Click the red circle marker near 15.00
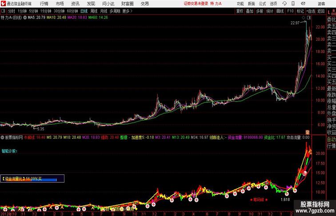Viewport: 336px width, 216px height. (x=305, y=173)
